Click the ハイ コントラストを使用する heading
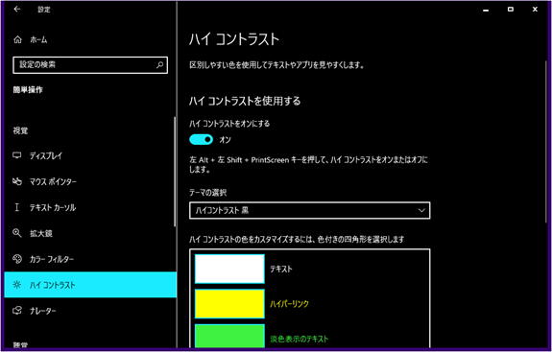The height and width of the screenshot is (352, 552). click(245, 102)
